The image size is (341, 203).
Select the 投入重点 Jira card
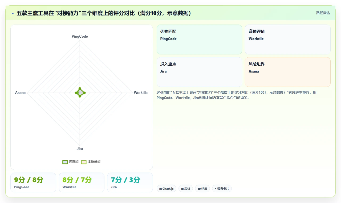[x=199, y=72]
